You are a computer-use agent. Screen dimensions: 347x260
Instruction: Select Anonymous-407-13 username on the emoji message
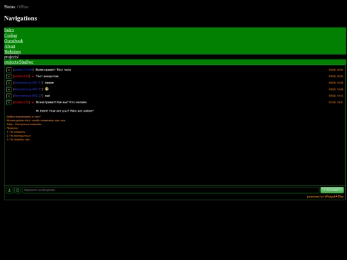[28, 89]
